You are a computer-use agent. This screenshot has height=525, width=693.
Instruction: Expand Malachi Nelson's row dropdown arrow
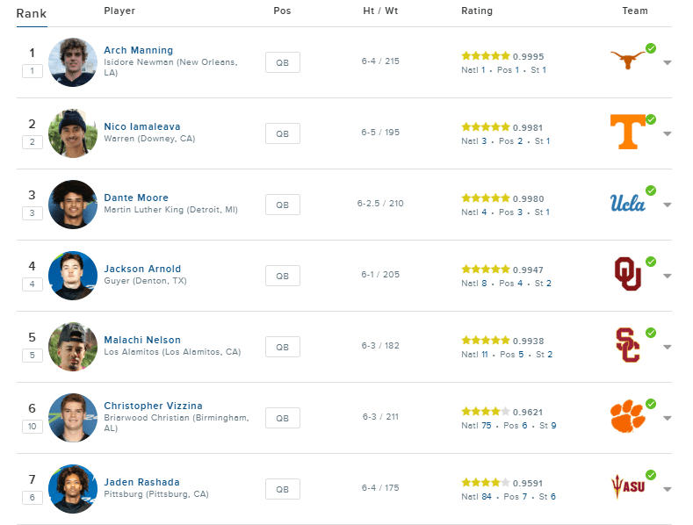pos(668,347)
